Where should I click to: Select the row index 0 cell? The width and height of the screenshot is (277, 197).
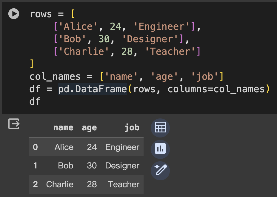coord(35,147)
